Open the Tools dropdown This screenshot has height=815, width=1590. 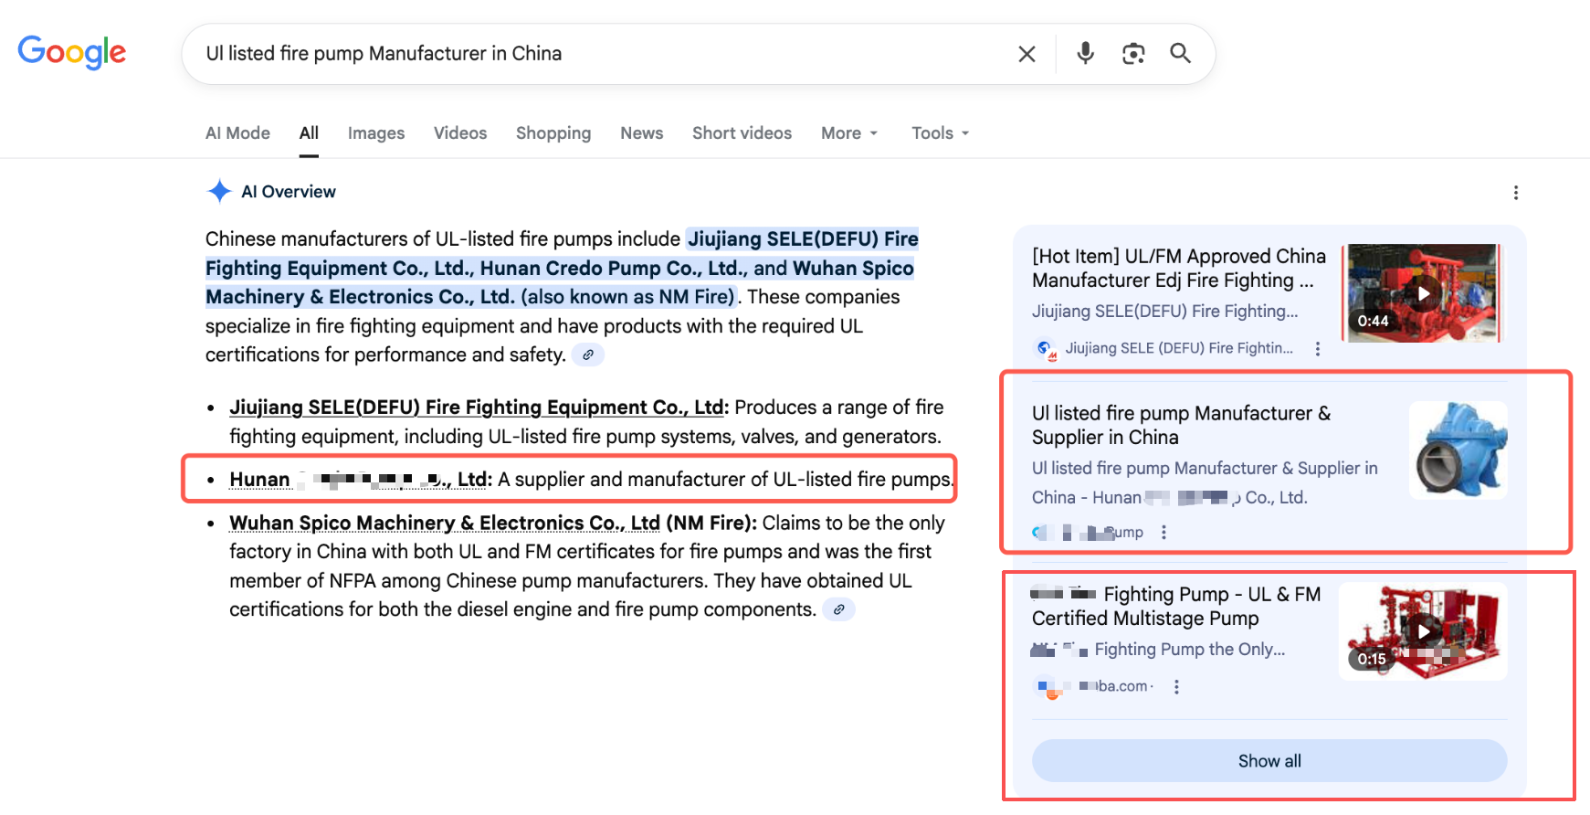(x=940, y=133)
